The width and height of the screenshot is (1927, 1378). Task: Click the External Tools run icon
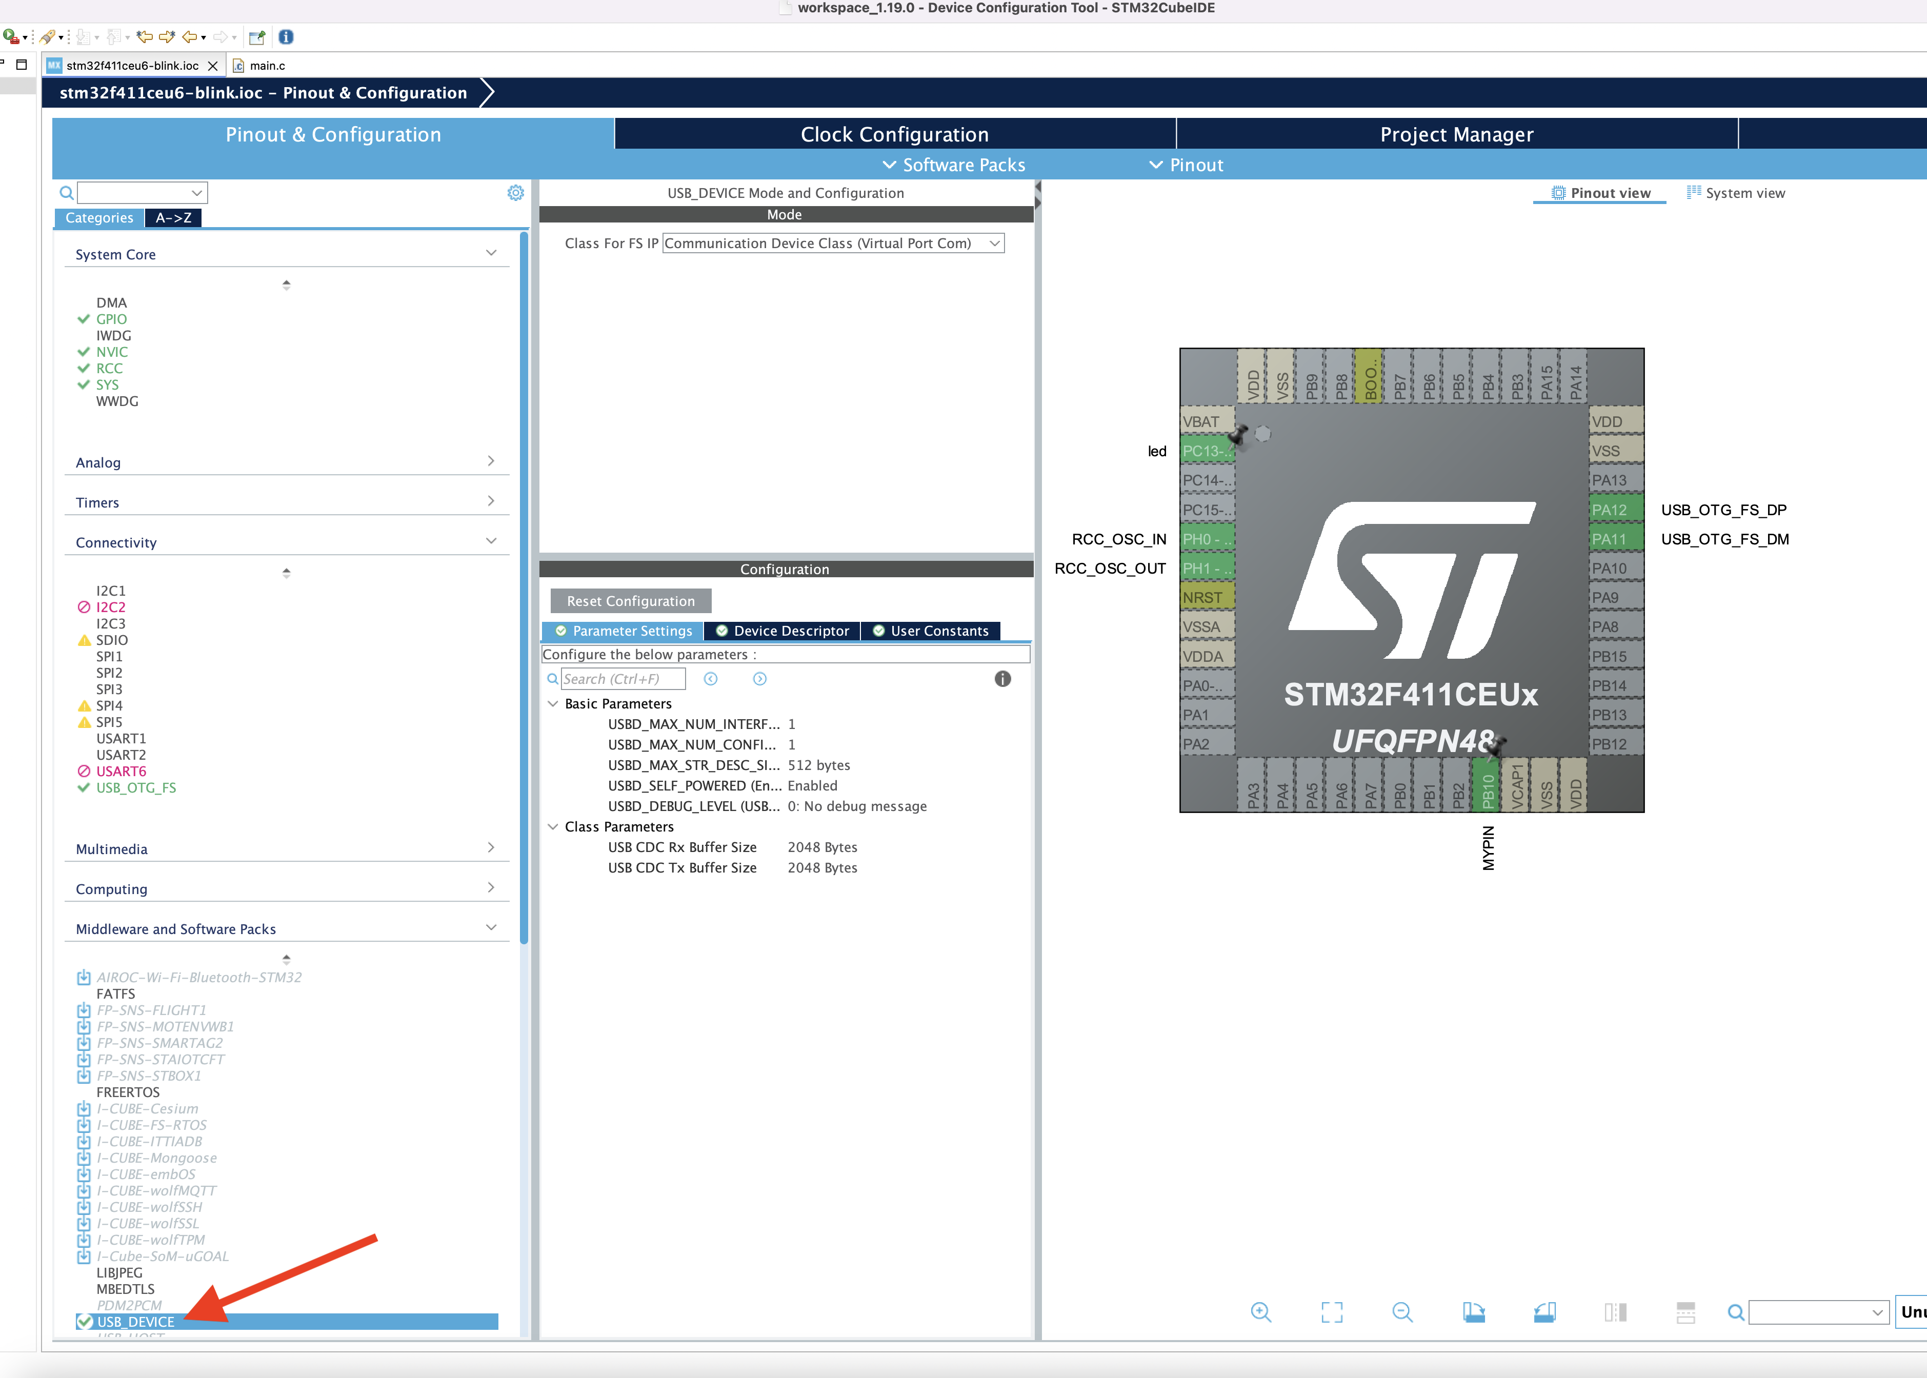click(11, 36)
